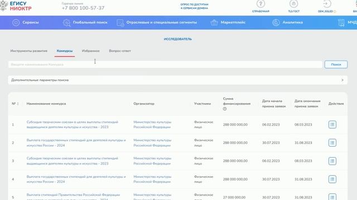Click the Маркетплейс basket icon
This screenshot has height=200, width=357.
point(214,22)
